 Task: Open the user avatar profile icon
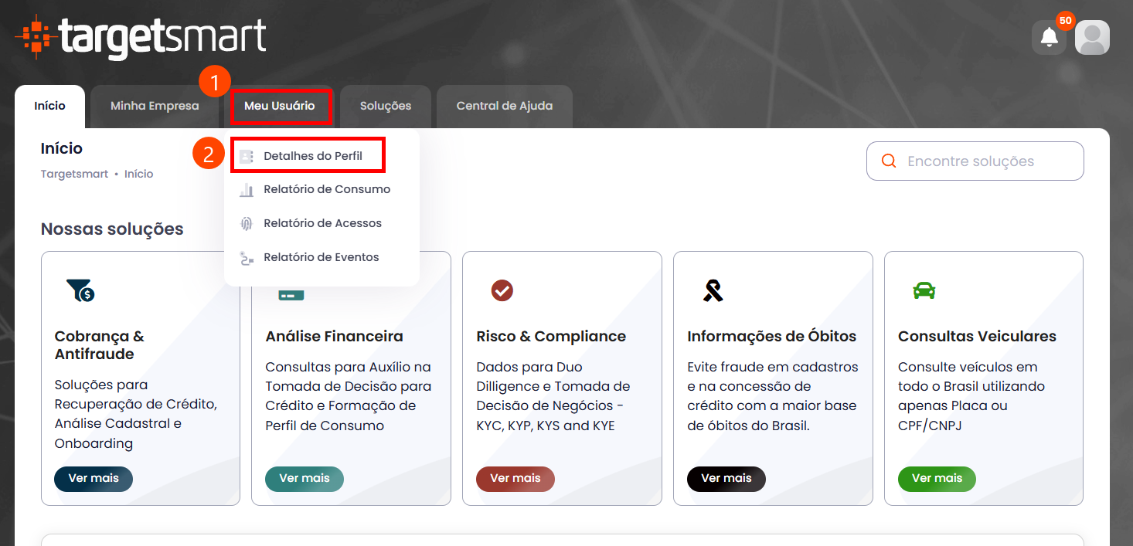point(1092,37)
